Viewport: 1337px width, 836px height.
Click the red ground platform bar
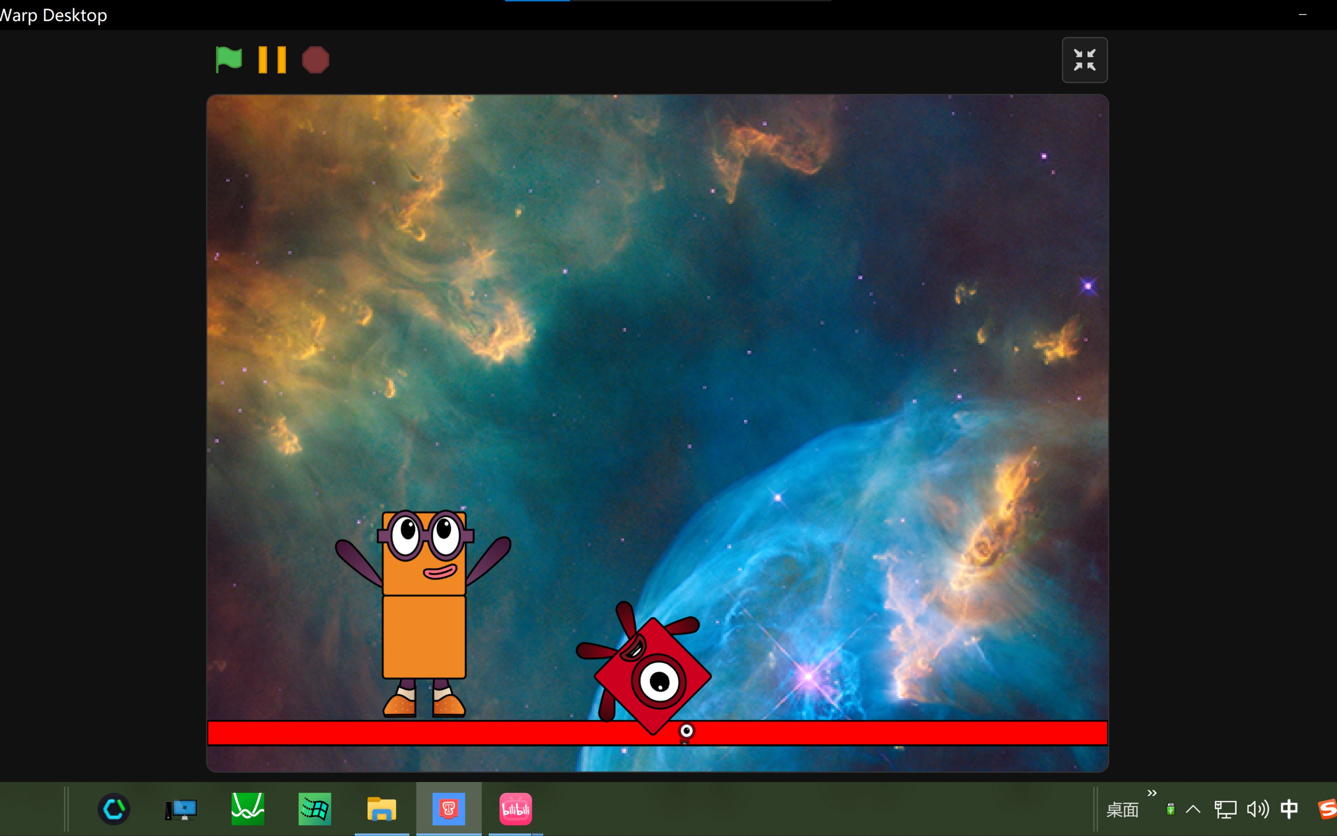tap(657, 733)
